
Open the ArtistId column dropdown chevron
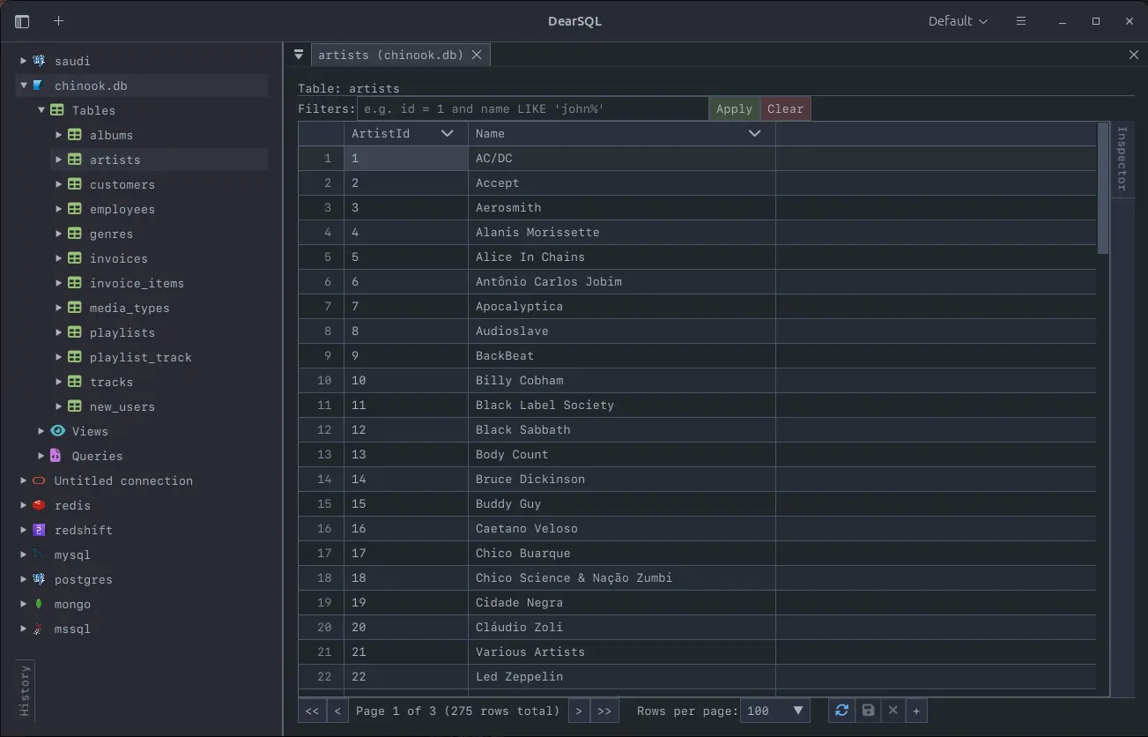tap(448, 133)
